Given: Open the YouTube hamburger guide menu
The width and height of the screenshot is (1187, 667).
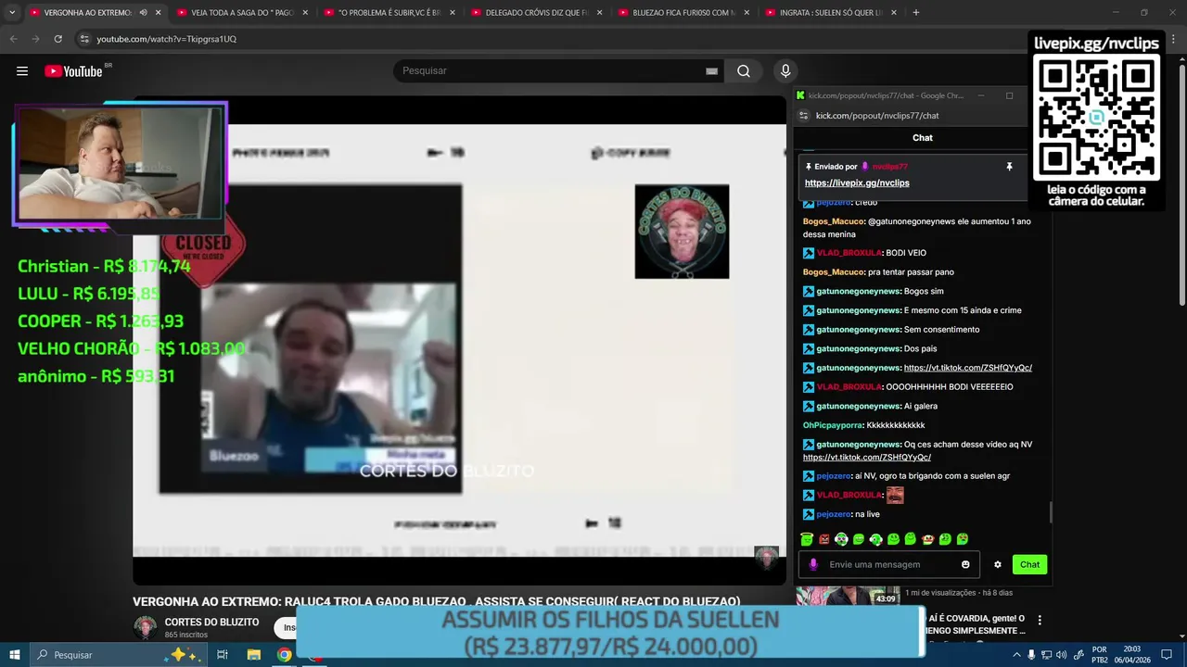Looking at the screenshot, I should tap(22, 71).
